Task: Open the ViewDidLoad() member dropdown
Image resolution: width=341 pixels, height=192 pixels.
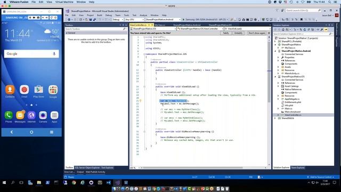Action: 247,29
